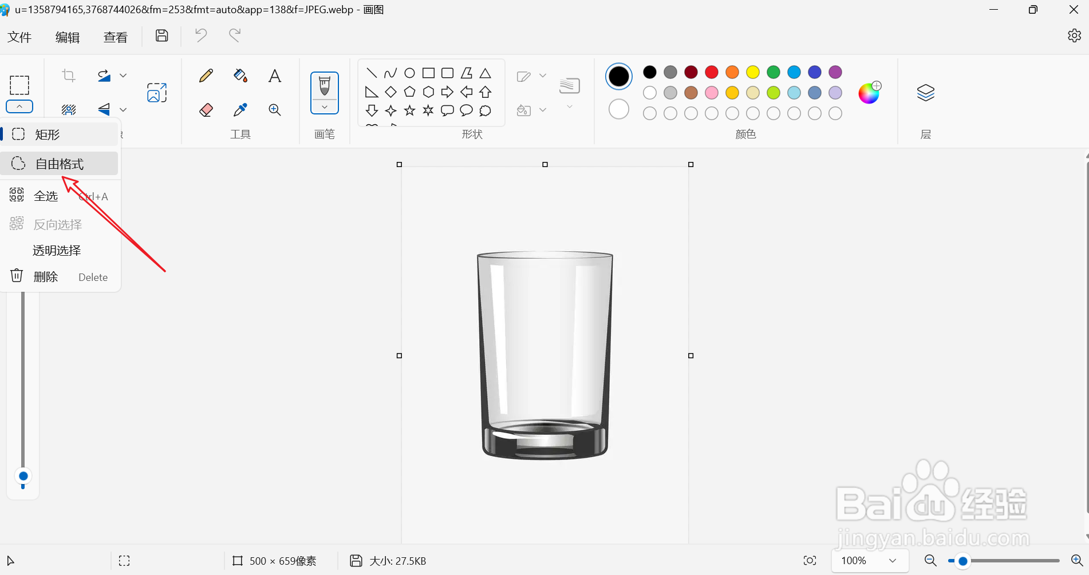Screen dimensions: 1089x575
Task: Click the top-center canvas resize handle
Action: [545, 165]
